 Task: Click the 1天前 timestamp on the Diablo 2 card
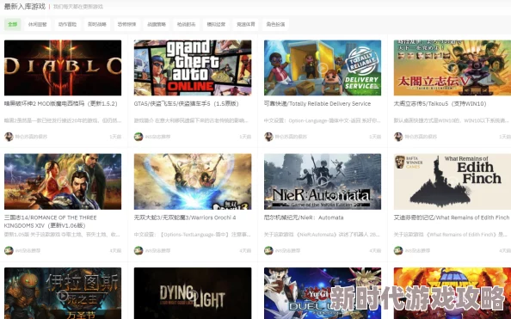(115, 137)
